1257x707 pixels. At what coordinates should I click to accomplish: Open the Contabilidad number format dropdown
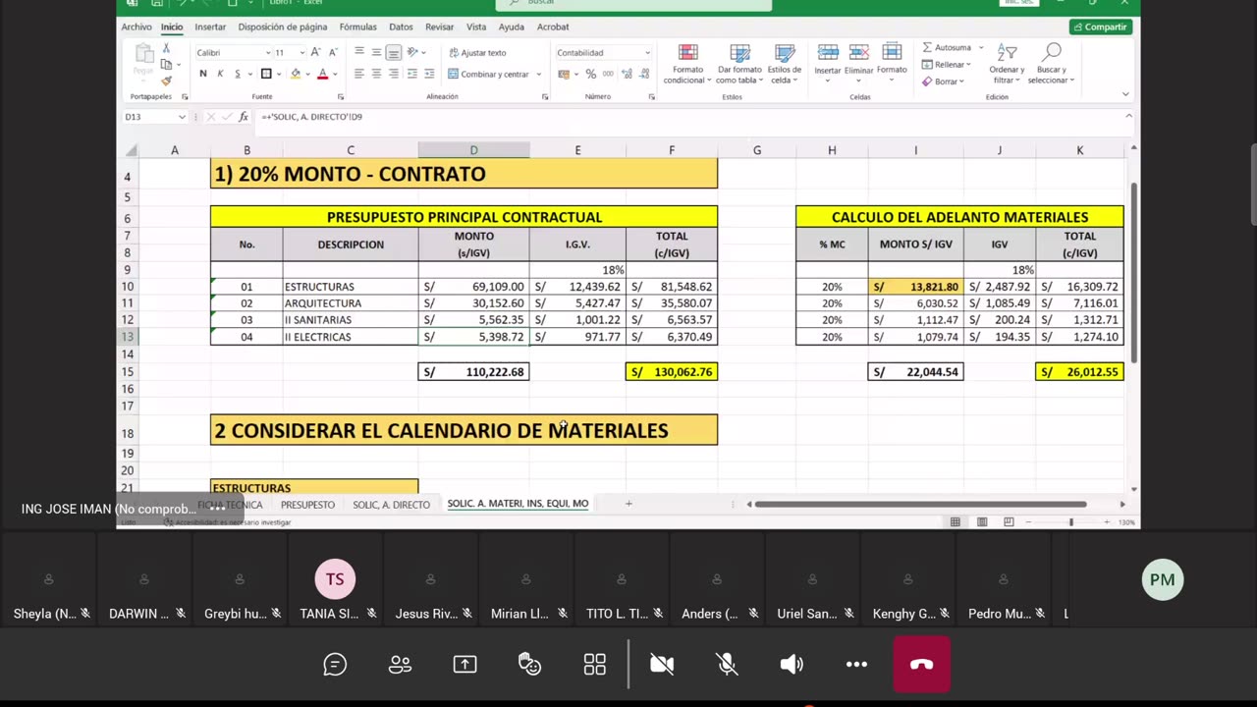pos(647,52)
